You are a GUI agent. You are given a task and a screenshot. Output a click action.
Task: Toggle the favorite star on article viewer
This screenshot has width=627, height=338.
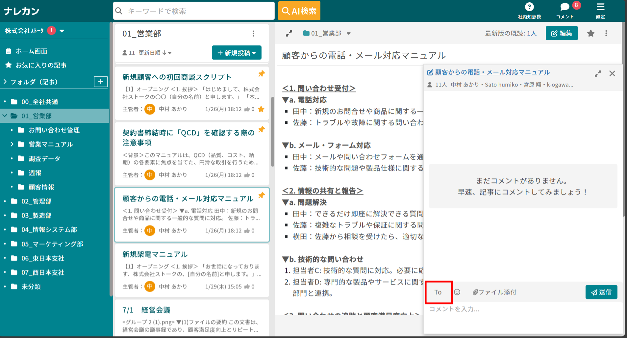pyautogui.click(x=591, y=33)
